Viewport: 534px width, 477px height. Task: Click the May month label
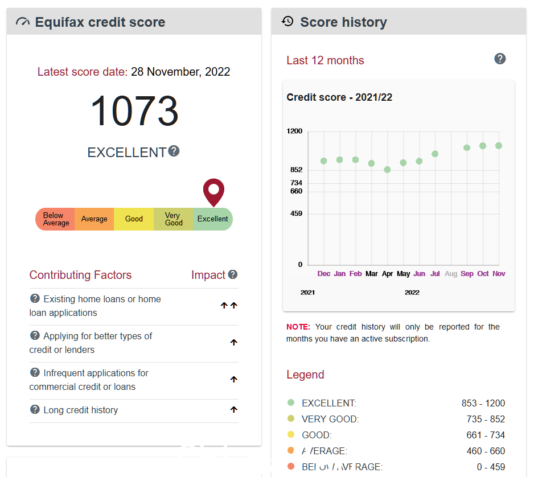pos(403,274)
